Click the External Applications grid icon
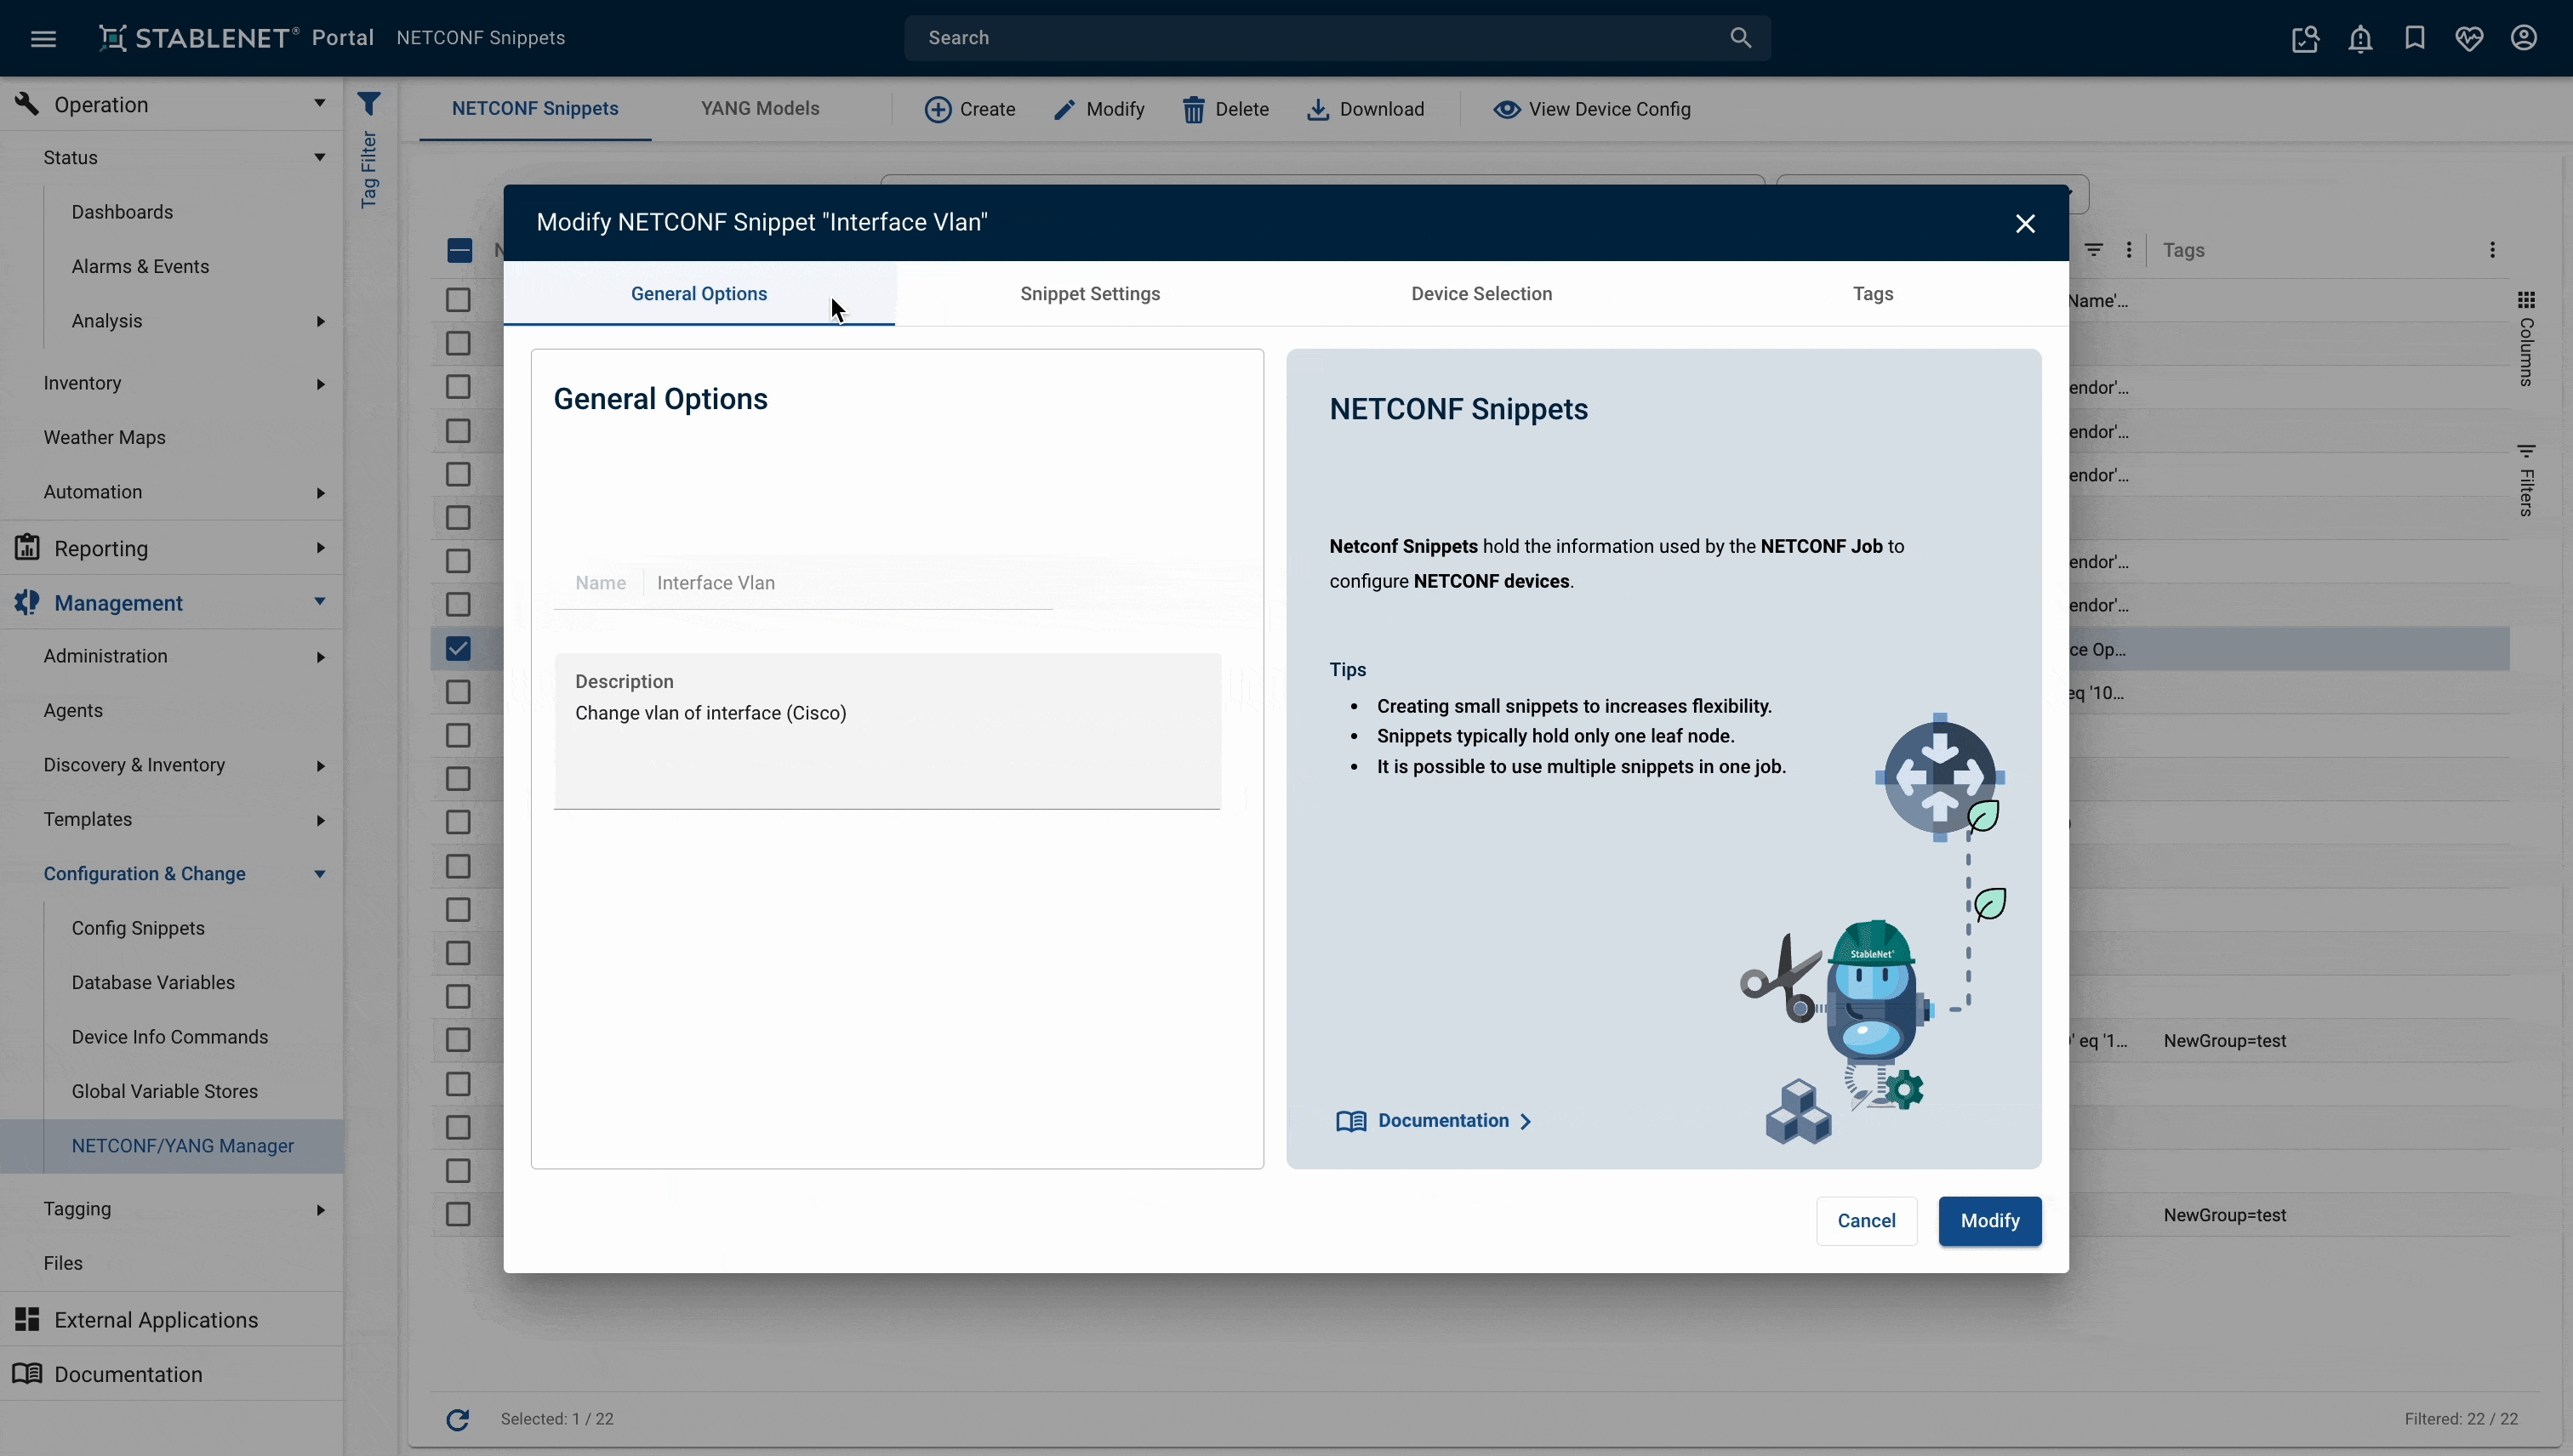This screenshot has width=2573, height=1456. tap(27, 1319)
